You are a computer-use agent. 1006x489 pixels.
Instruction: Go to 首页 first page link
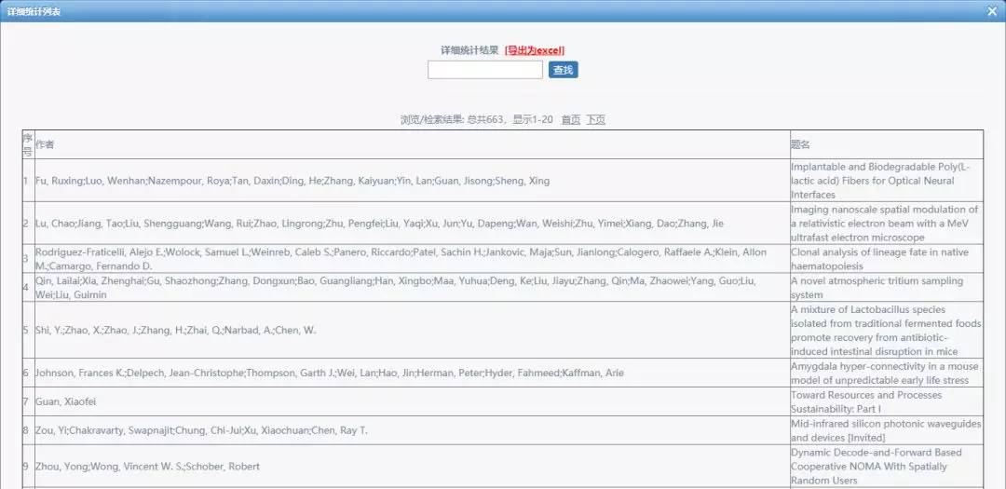click(571, 119)
